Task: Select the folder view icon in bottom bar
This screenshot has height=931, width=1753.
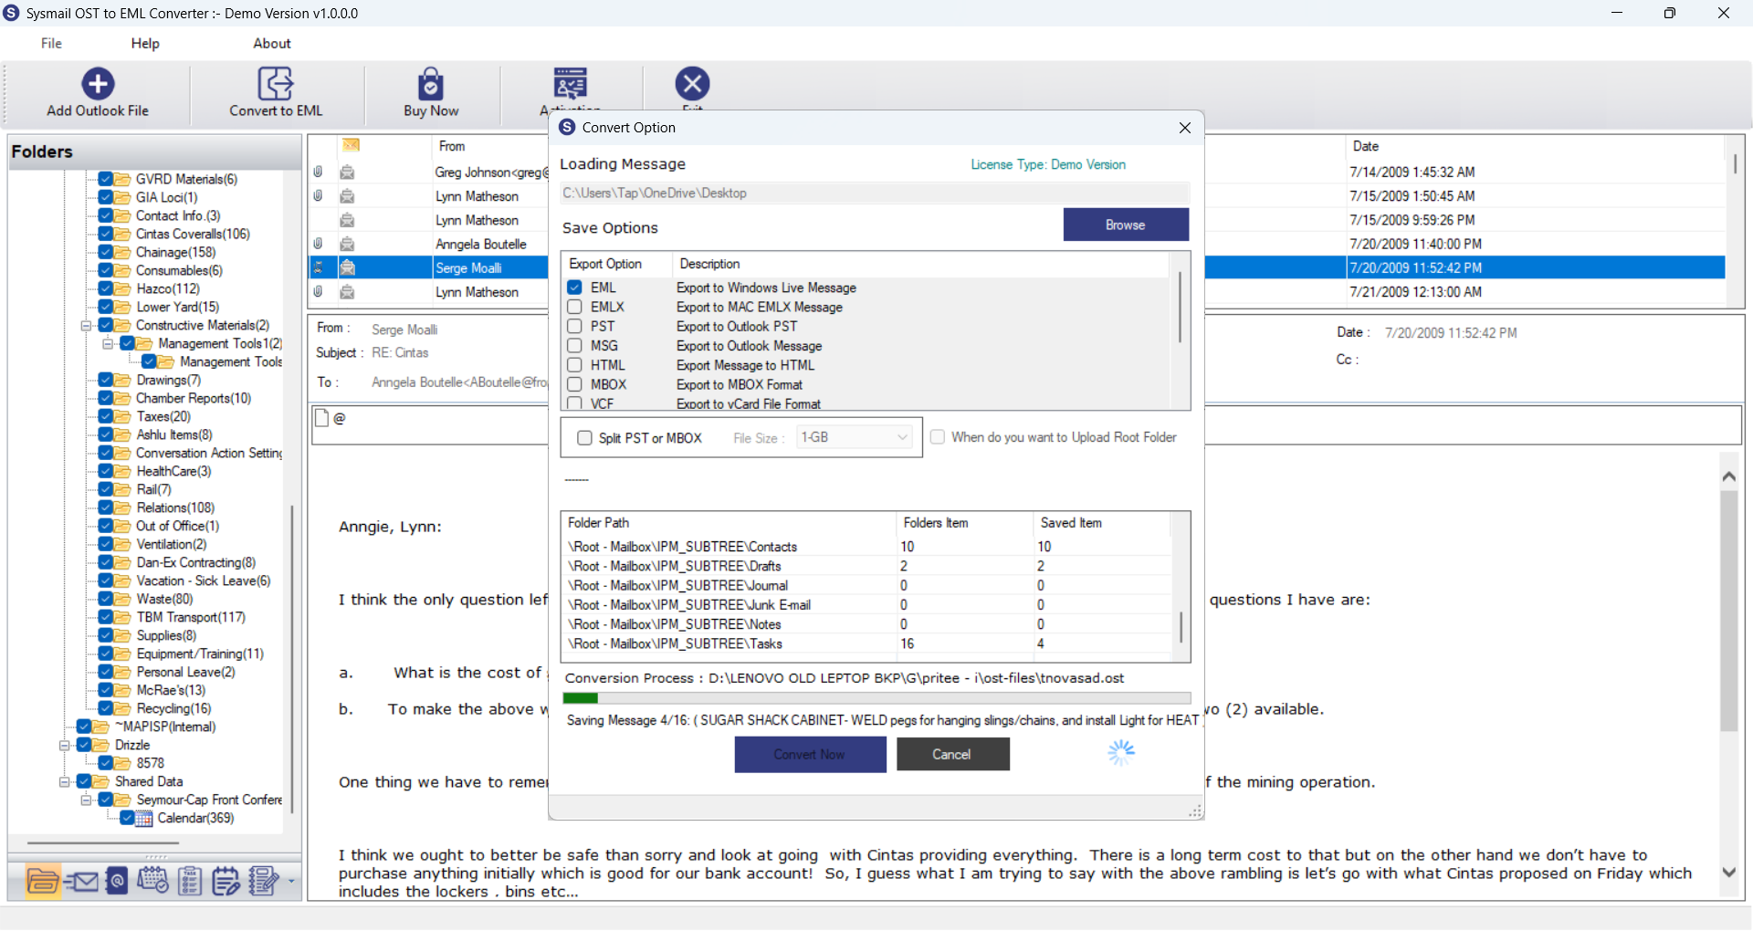Action: point(43,882)
